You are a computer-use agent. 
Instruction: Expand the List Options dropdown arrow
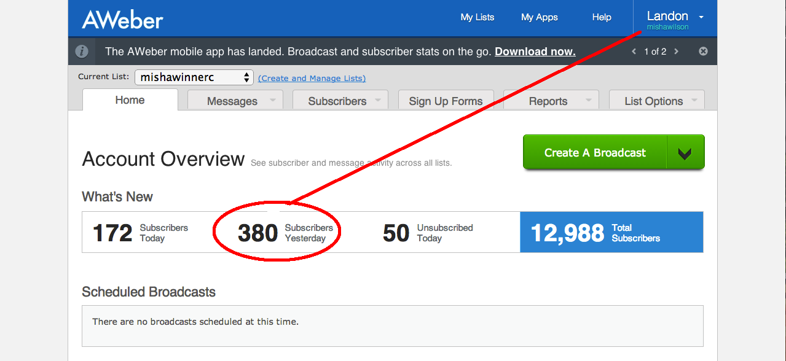[694, 100]
